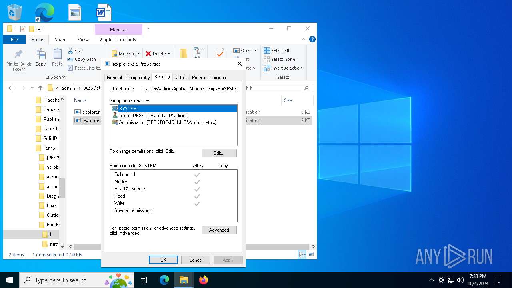
Task: Click Select none in ribbon
Action: [280, 59]
